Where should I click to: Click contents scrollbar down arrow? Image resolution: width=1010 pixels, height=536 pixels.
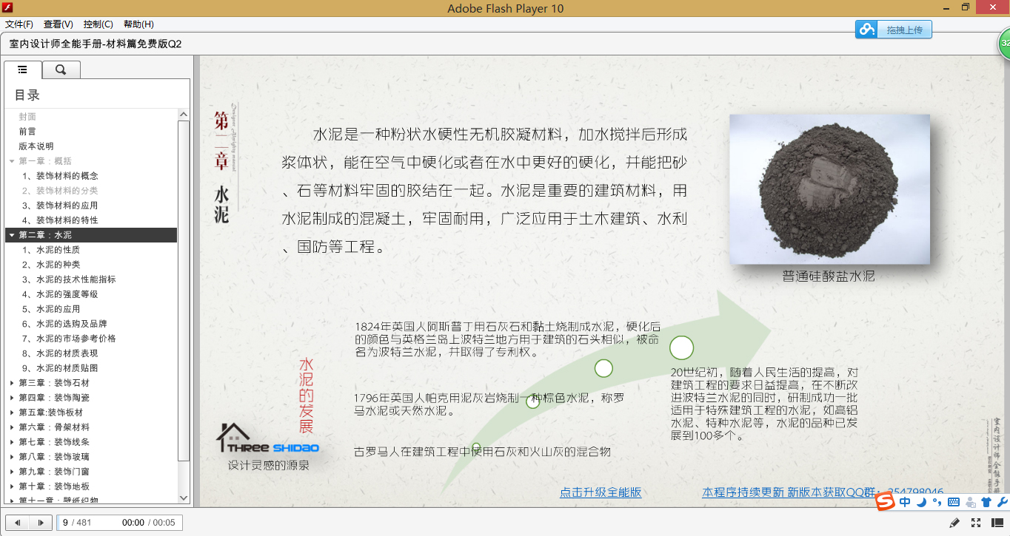click(x=184, y=499)
